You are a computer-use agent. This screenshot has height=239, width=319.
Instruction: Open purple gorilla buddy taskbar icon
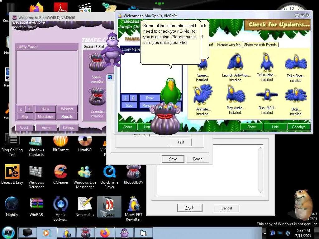click(124, 233)
